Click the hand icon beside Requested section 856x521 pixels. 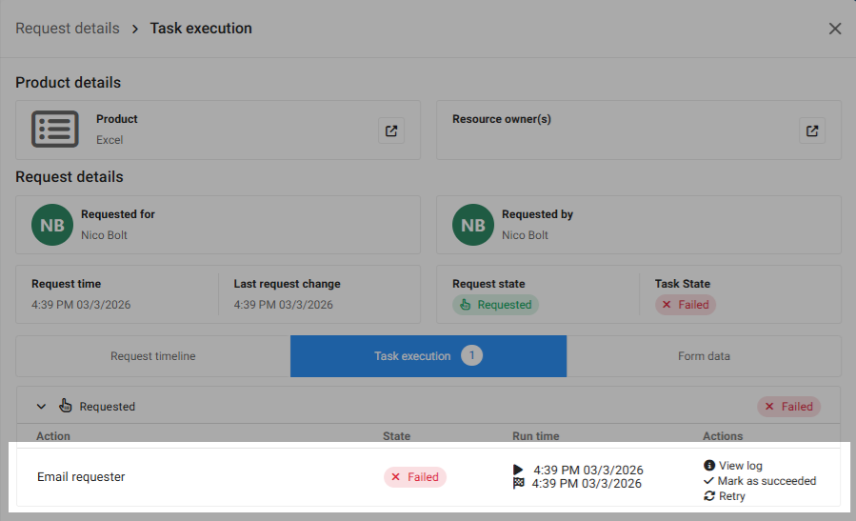(x=66, y=406)
